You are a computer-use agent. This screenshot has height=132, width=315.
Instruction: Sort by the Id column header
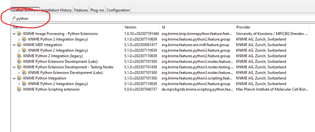click(x=197, y=27)
